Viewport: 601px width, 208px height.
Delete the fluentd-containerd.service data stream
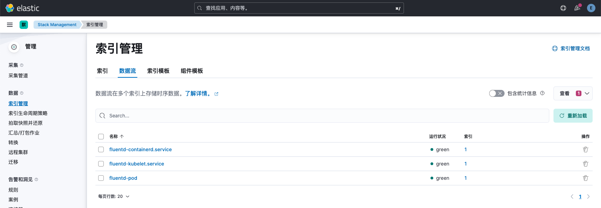click(x=586, y=149)
